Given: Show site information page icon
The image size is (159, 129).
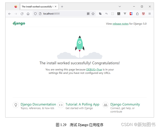Looking at the screenshot, I should click(40, 14).
